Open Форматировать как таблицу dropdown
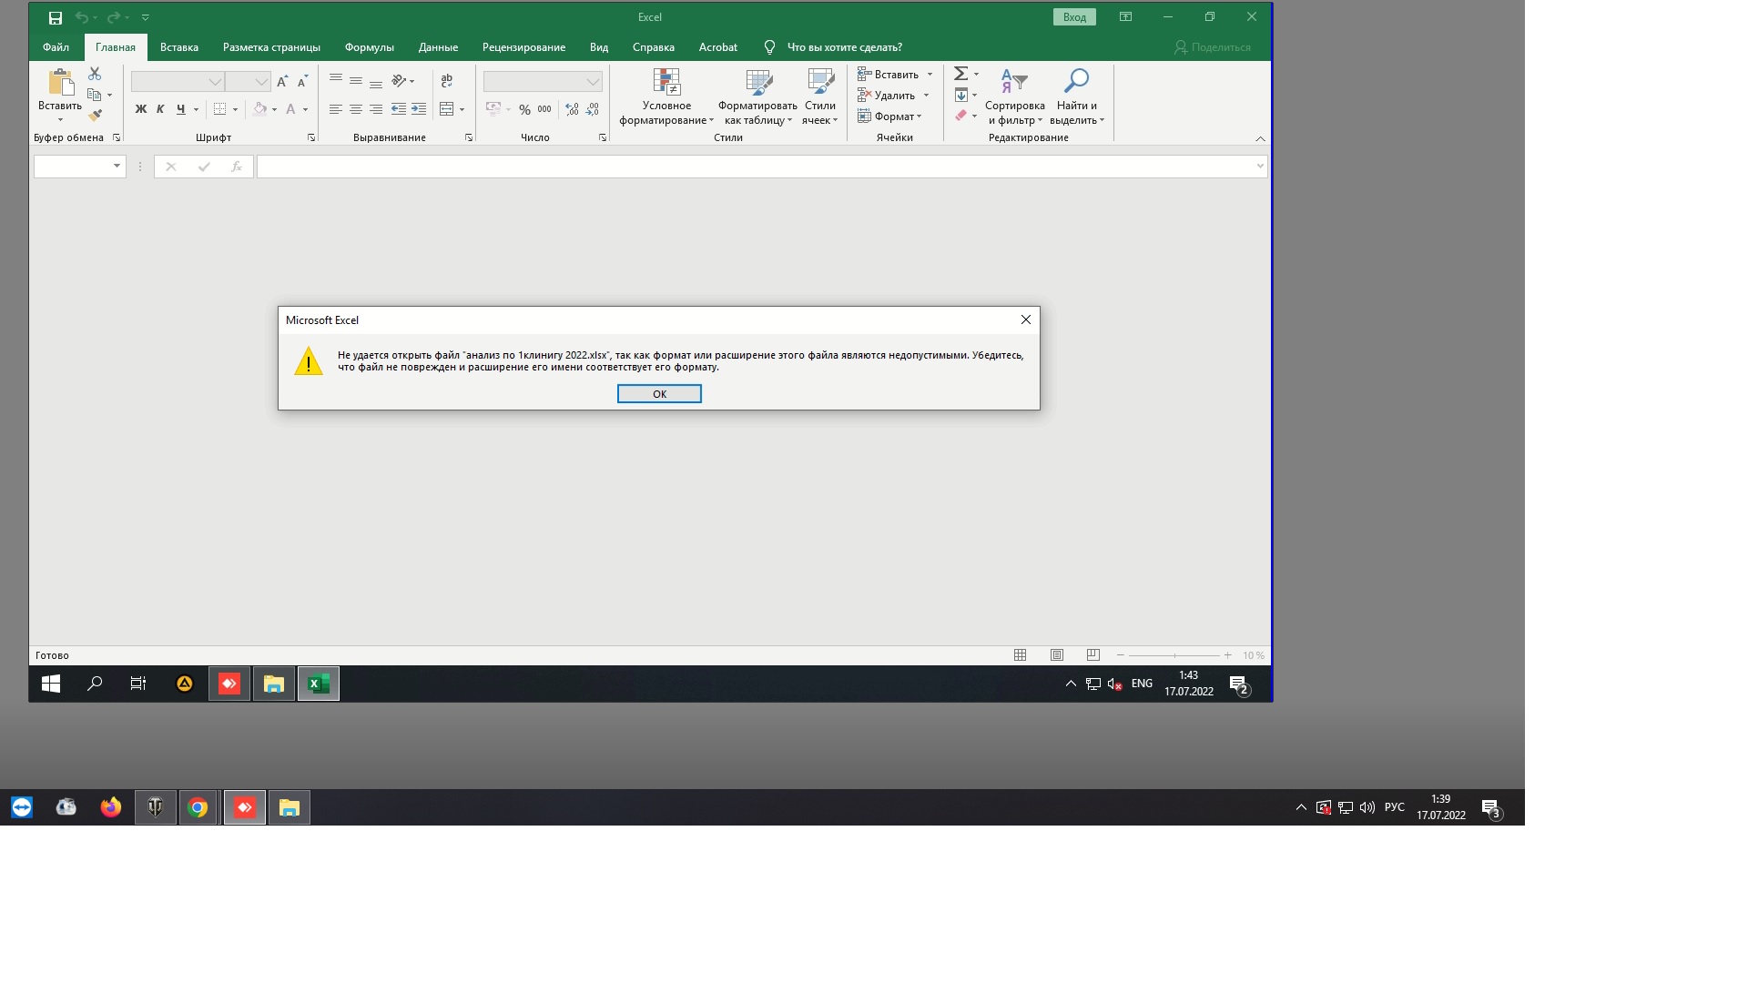Screen dimensions: 1748x983 click(757, 97)
